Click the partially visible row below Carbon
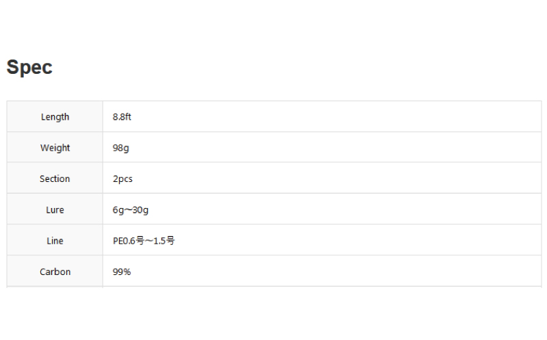This screenshot has width=547, height=340. [274, 287]
